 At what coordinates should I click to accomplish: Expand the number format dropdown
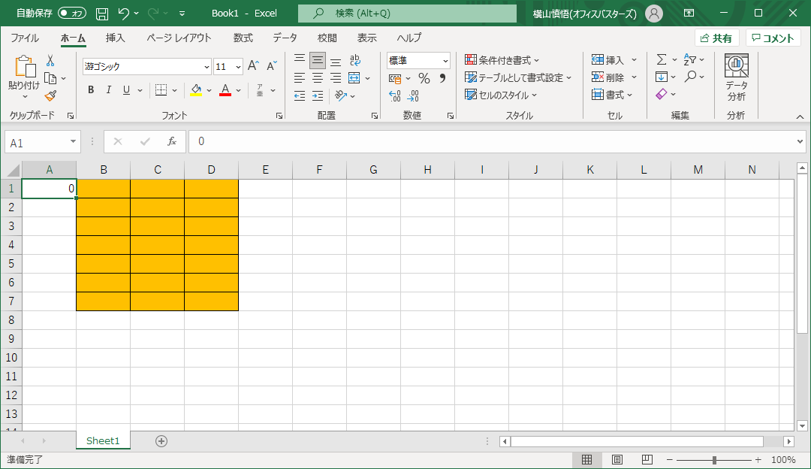(x=445, y=61)
